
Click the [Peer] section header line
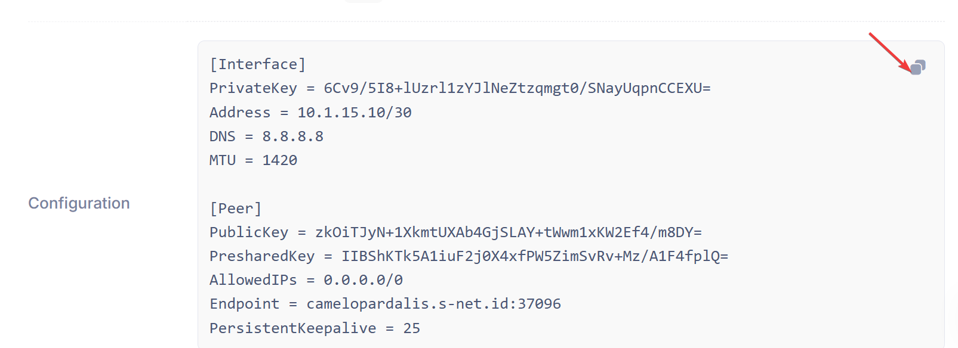click(236, 209)
